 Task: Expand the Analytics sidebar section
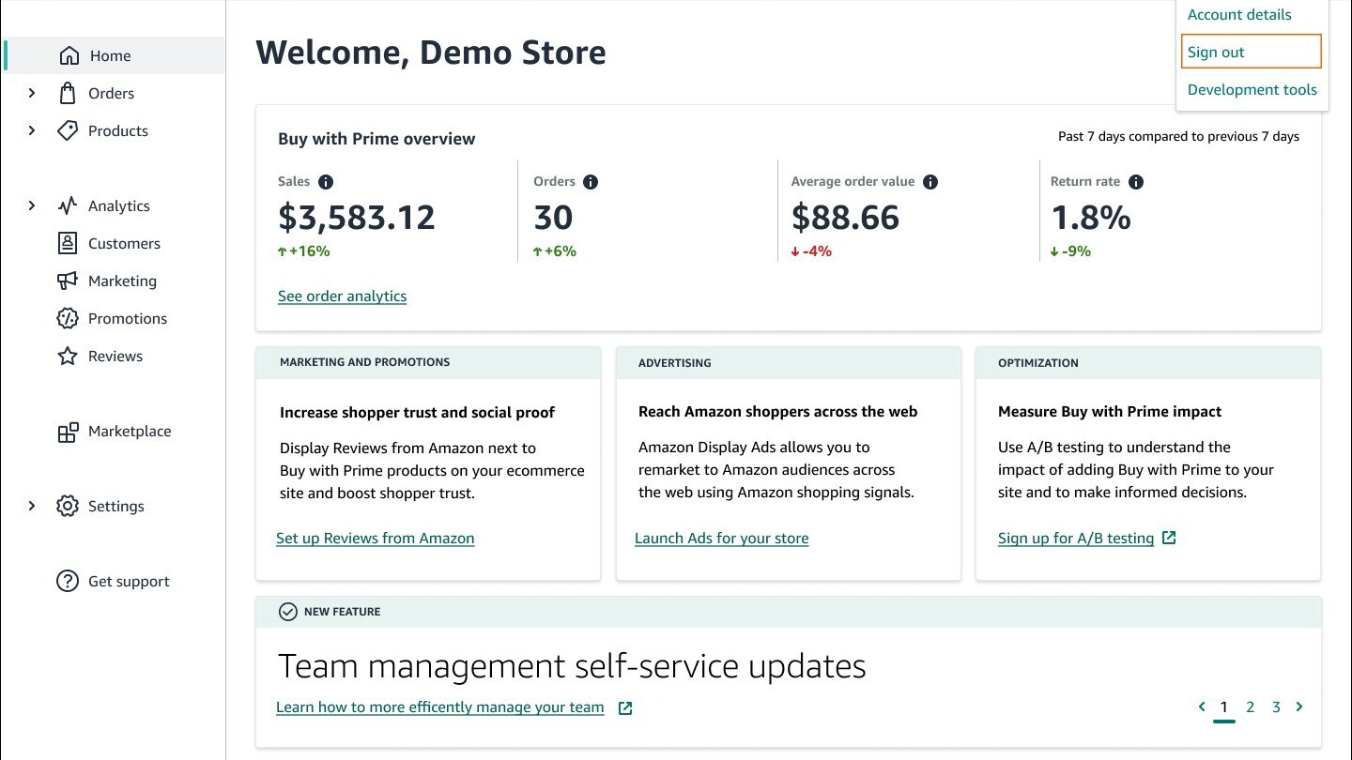[32, 205]
